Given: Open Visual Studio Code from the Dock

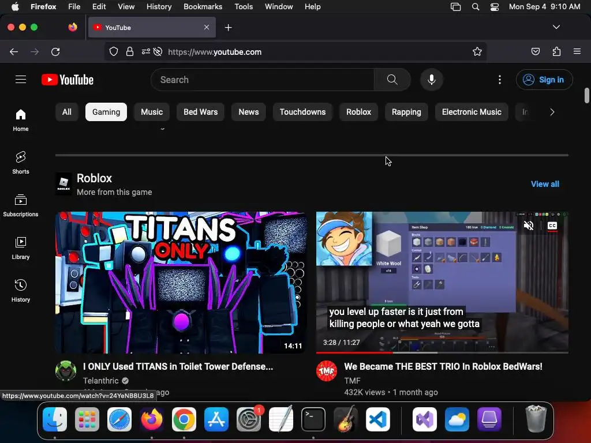Looking at the screenshot, I should pos(377,419).
